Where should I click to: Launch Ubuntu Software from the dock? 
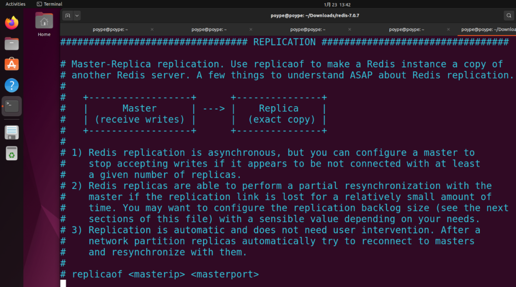(x=11, y=65)
